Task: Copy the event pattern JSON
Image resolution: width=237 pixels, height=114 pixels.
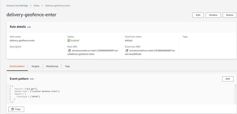Action: pos(16,109)
